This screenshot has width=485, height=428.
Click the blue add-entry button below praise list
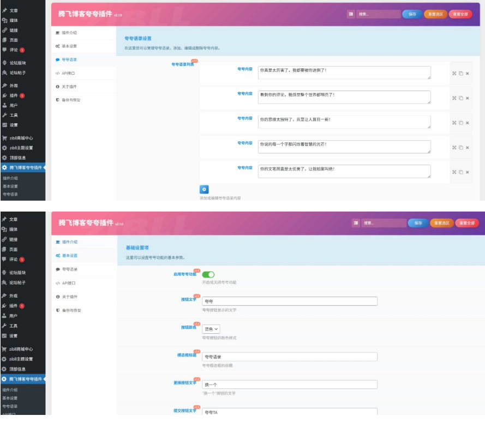click(204, 189)
